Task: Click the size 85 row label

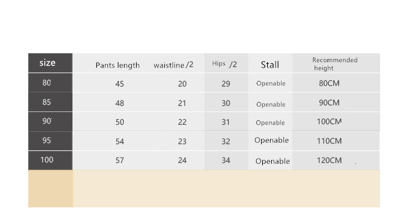Action: click(x=47, y=102)
